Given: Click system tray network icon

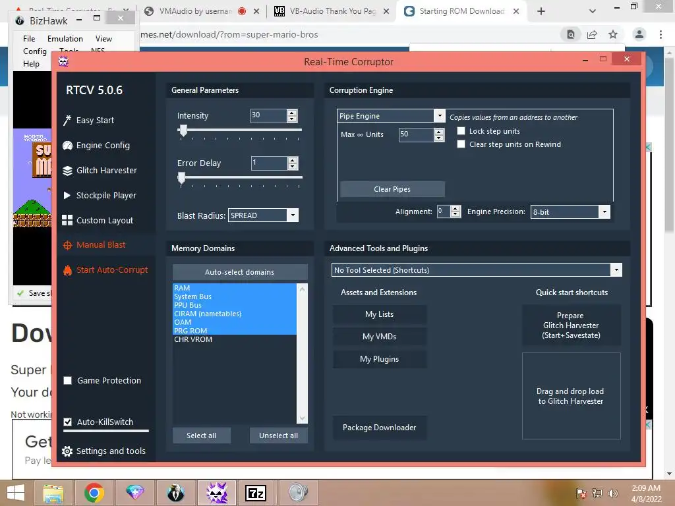Looking at the screenshot, I should [x=597, y=493].
